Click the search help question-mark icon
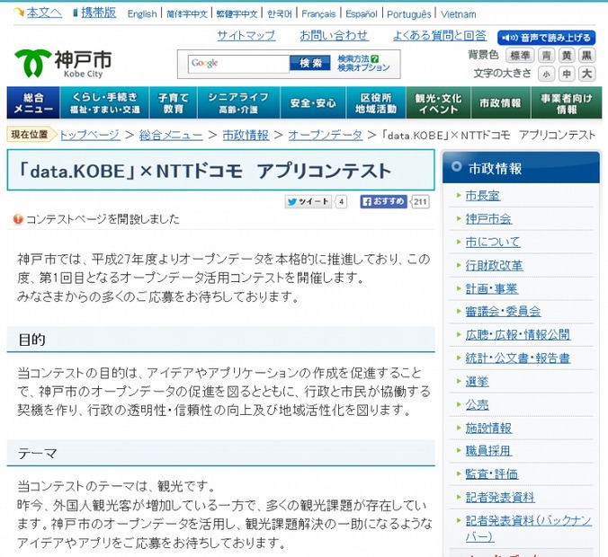Screen dimensions: 608x557 (374, 59)
